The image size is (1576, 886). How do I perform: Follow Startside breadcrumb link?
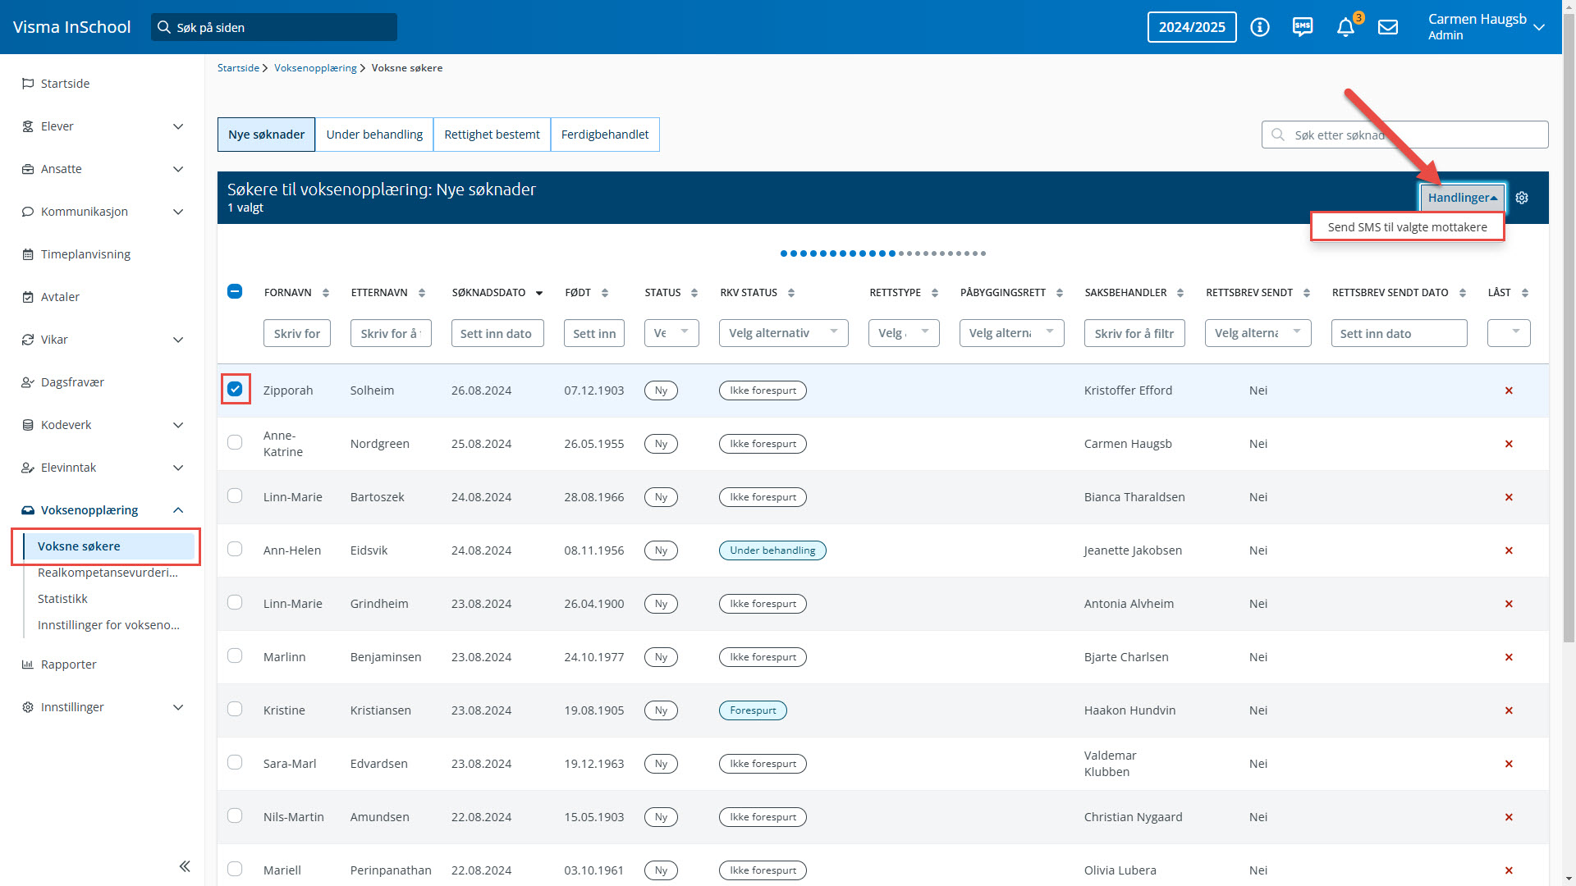pyautogui.click(x=238, y=68)
